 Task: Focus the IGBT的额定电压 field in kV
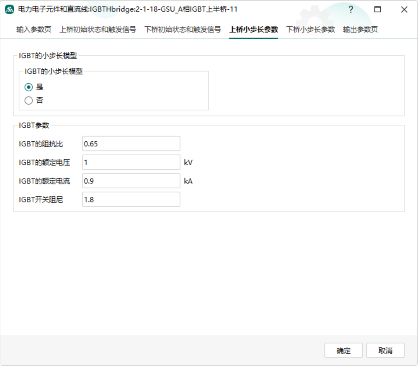pyautogui.click(x=131, y=162)
